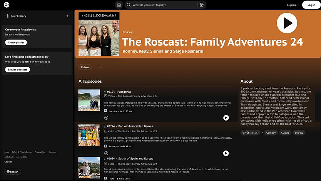Open episode #0224 – Pan Am Maccabiah Games

coord(130,126)
